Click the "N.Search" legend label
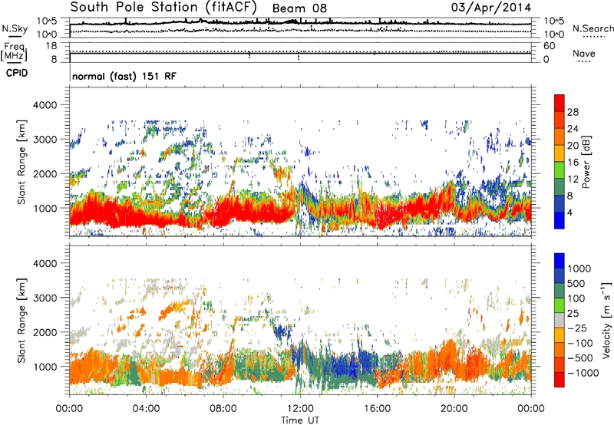The width and height of the screenshot is (614, 425). (593, 28)
